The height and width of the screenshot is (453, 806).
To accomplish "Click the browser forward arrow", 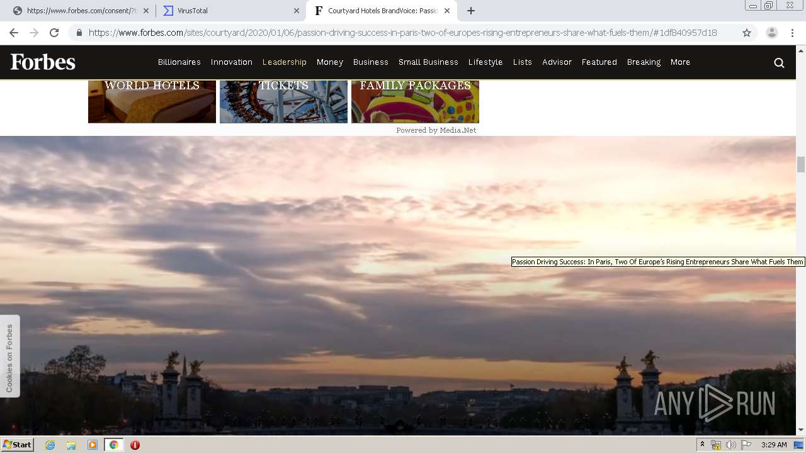I will click(x=34, y=33).
